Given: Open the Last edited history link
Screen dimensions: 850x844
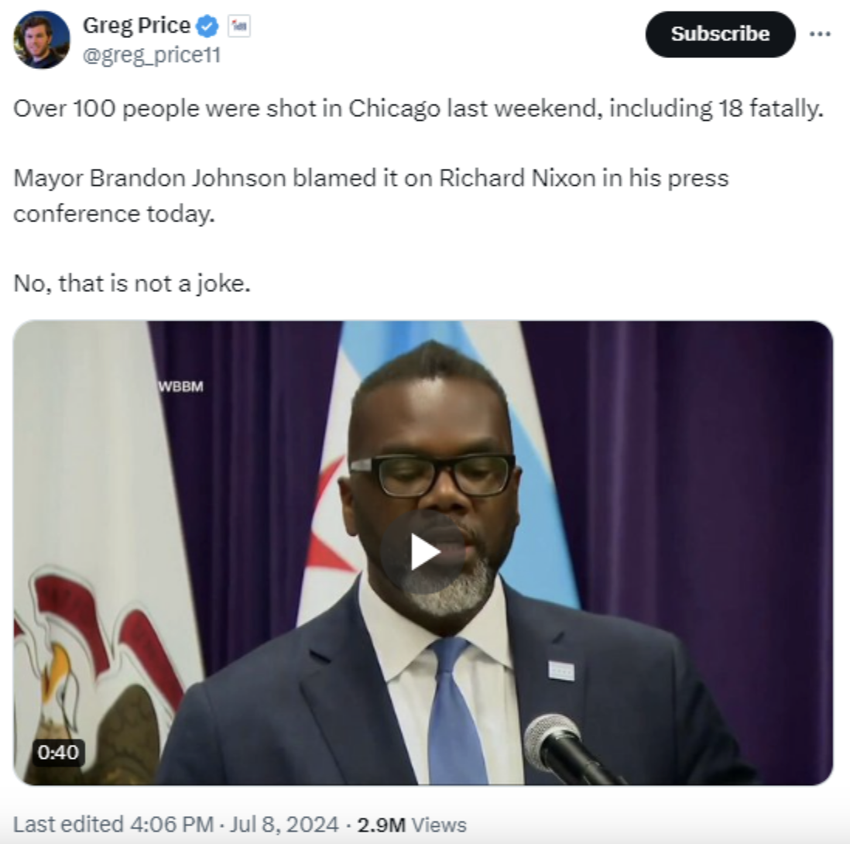Looking at the screenshot, I should click(68, 824).
